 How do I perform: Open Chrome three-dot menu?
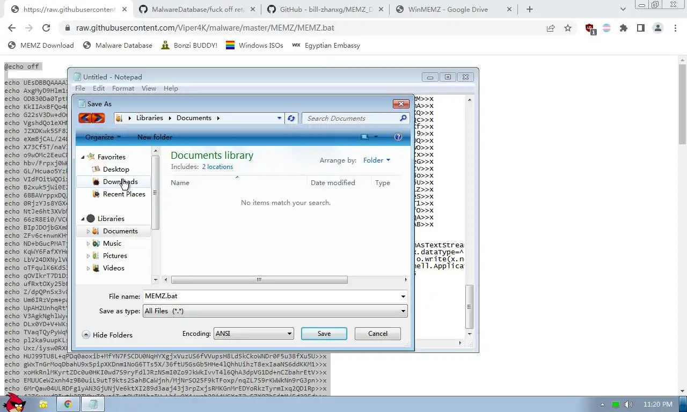click(675, 28)
